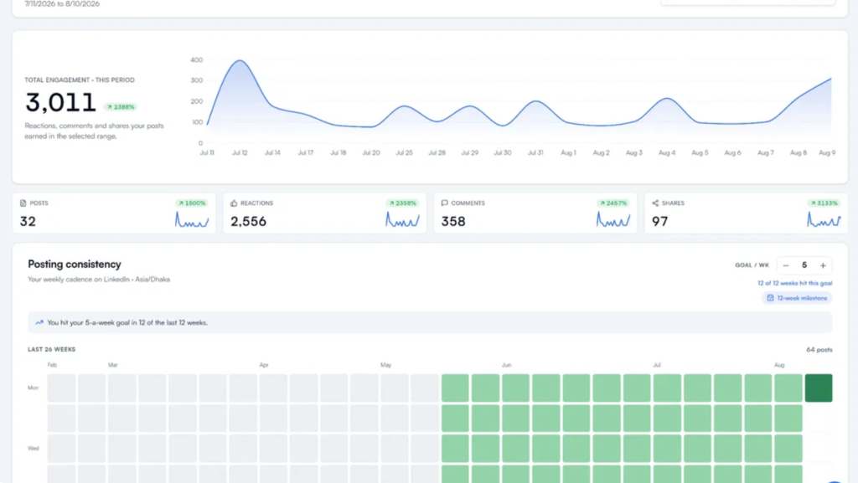This screenshot has height=483, width=858.
Task: Open the 12-week milestone badge
Action: click(x=797, y=298)
